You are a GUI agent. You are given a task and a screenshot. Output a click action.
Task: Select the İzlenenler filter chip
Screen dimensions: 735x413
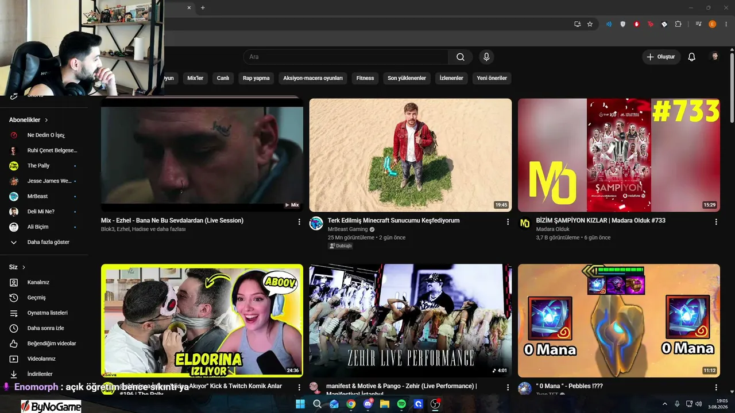[451, 78]
